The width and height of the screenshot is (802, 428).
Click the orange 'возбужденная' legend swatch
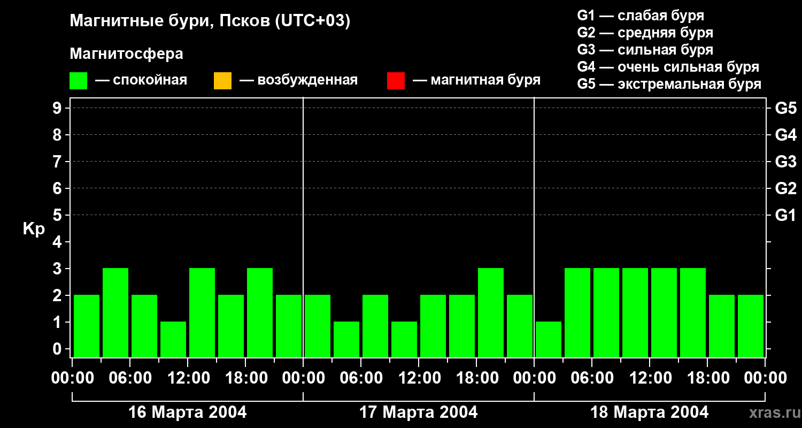click(222, 81)
